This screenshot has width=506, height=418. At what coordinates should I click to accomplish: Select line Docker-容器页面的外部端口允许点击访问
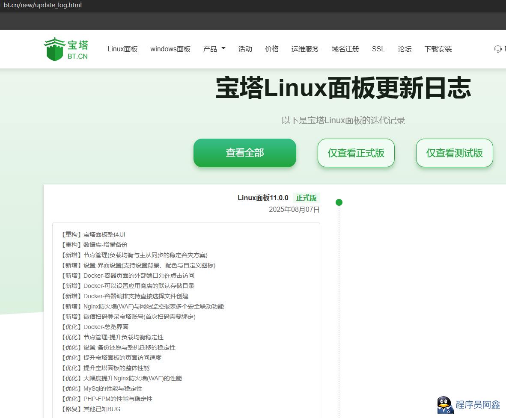click(x=127, y=276)
